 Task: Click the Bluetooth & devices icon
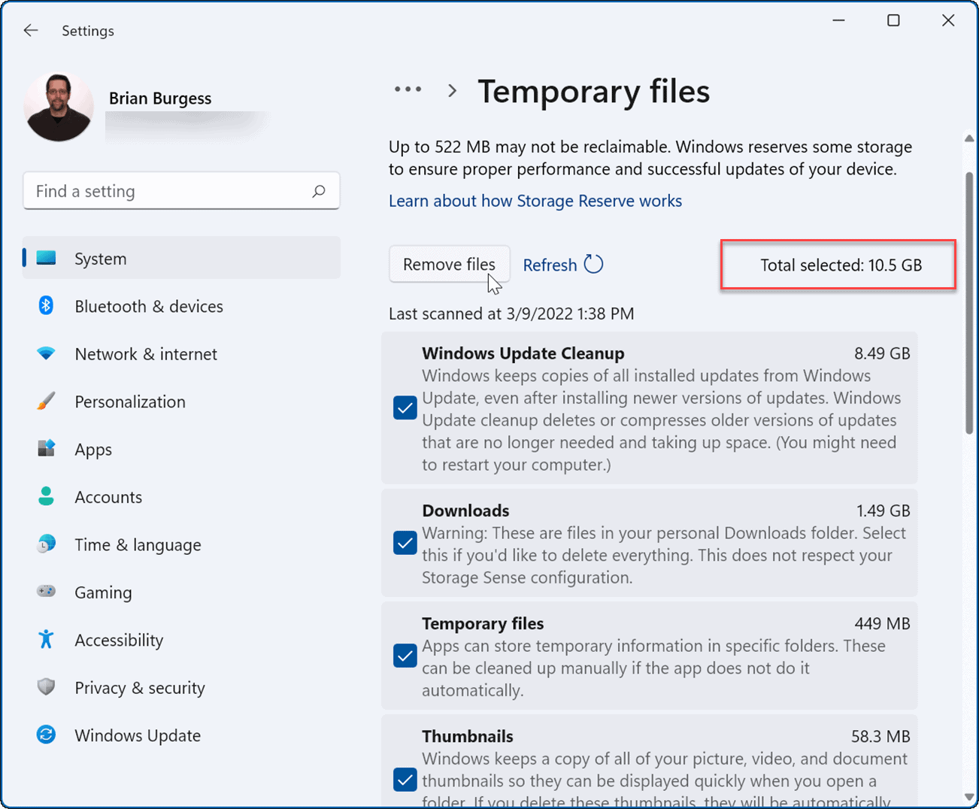pyautogui.click(x=46, y=305)
